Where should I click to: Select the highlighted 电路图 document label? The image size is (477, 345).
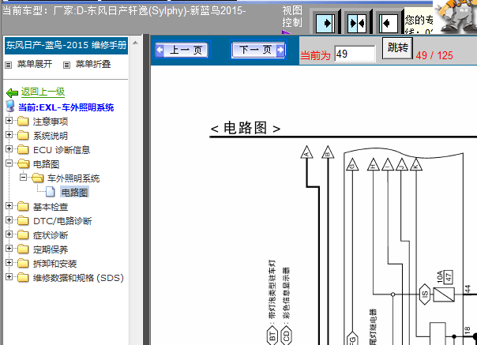[74, 193]
